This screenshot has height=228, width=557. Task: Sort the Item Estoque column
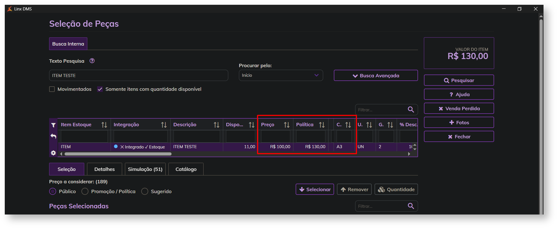(104, 125)
